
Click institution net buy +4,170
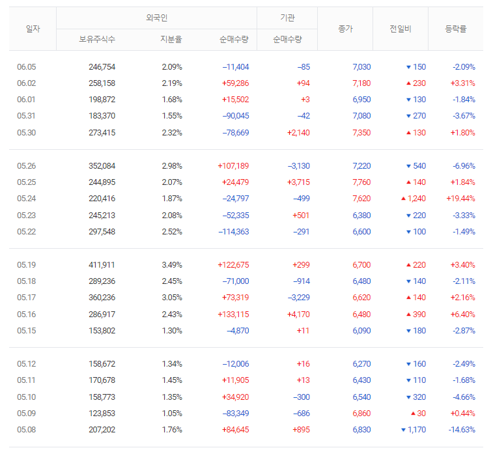(x=298, y=314)
